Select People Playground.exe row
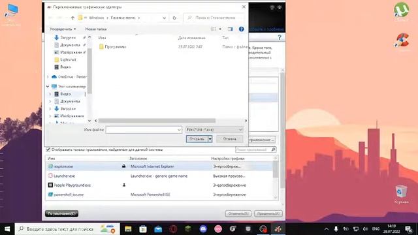418x235 pixels. [x=159, y=185]
